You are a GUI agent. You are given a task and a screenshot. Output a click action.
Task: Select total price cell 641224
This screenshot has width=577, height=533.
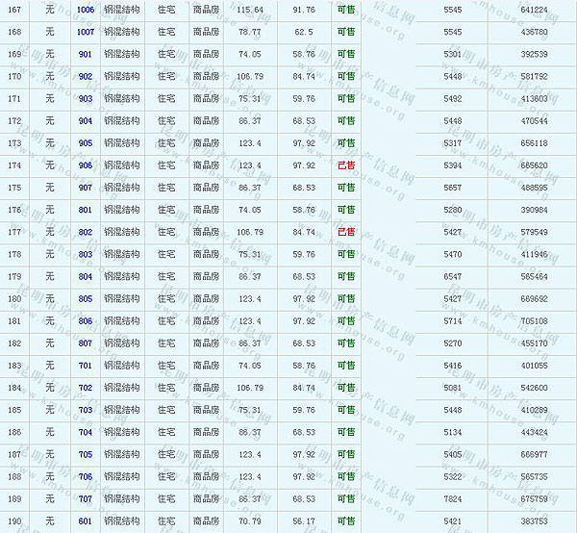(534, 10)
